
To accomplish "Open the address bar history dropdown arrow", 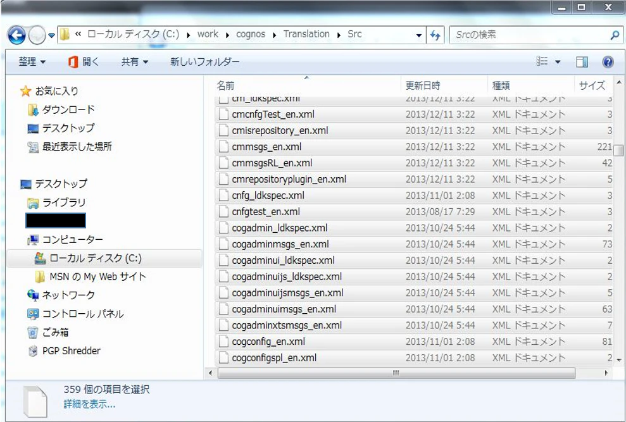I will pyautogui.click(x=419, y=35).
